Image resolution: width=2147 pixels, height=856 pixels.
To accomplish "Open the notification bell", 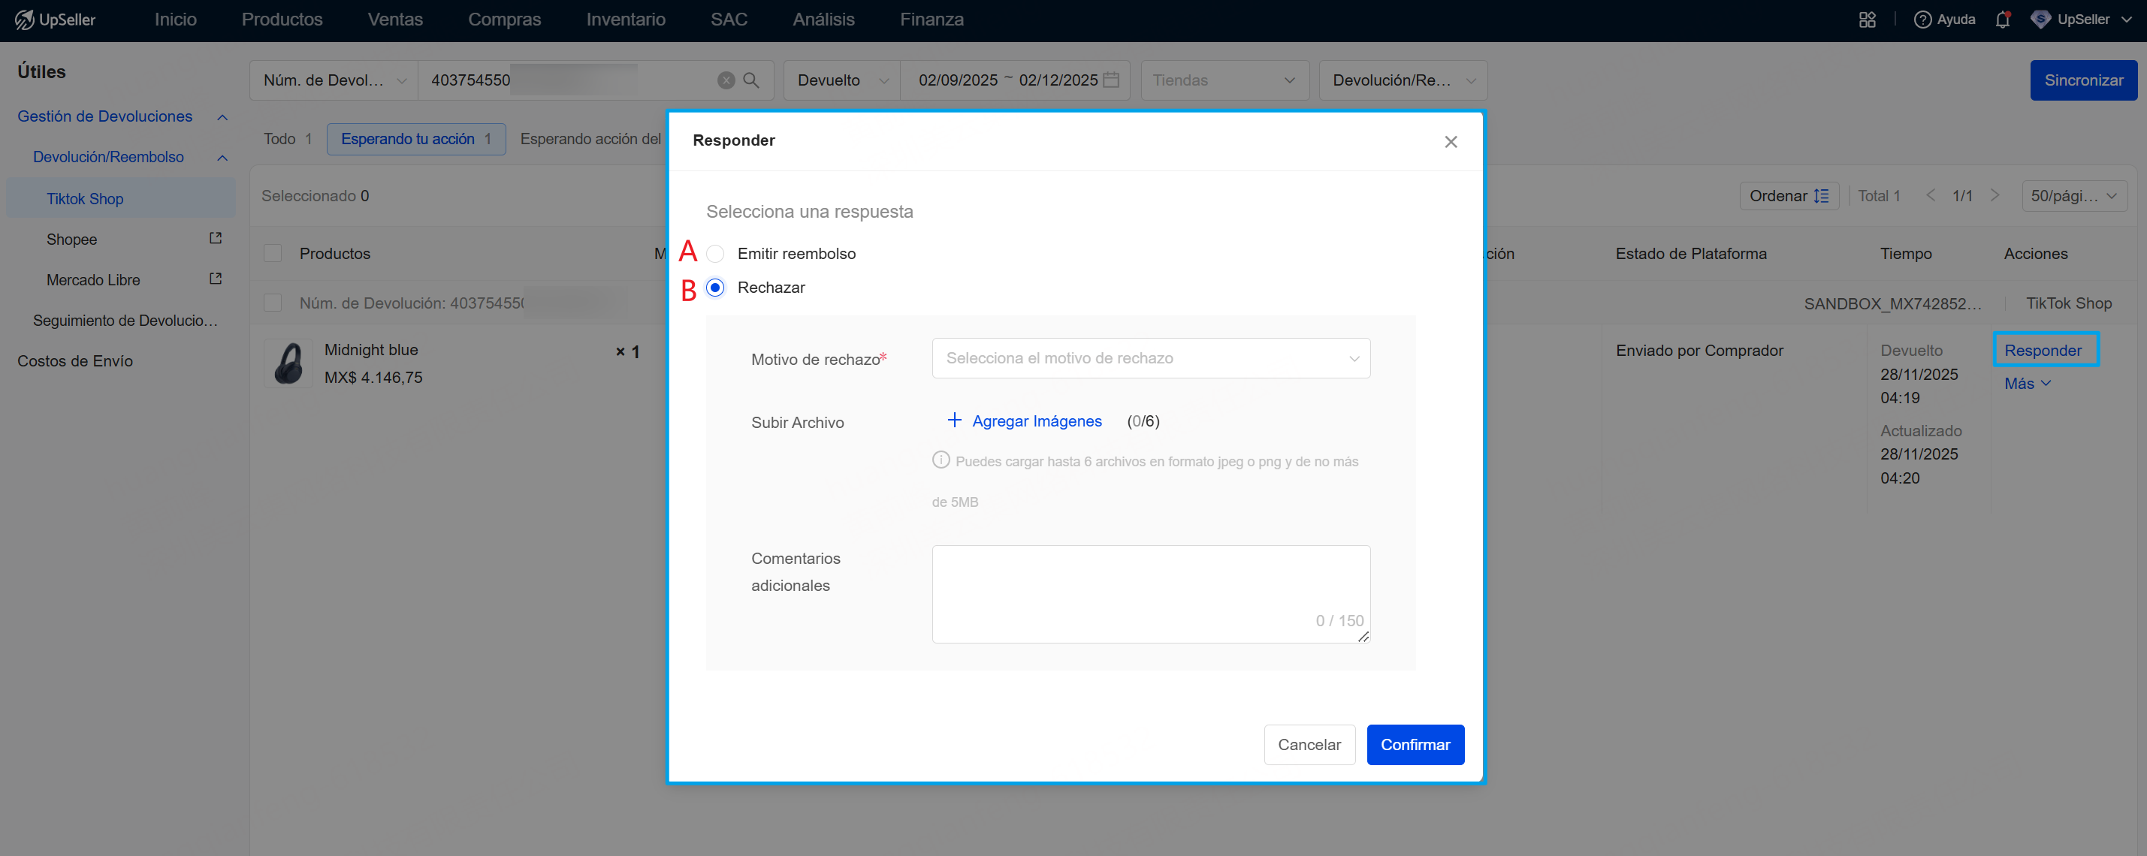I will point(2002,20).
